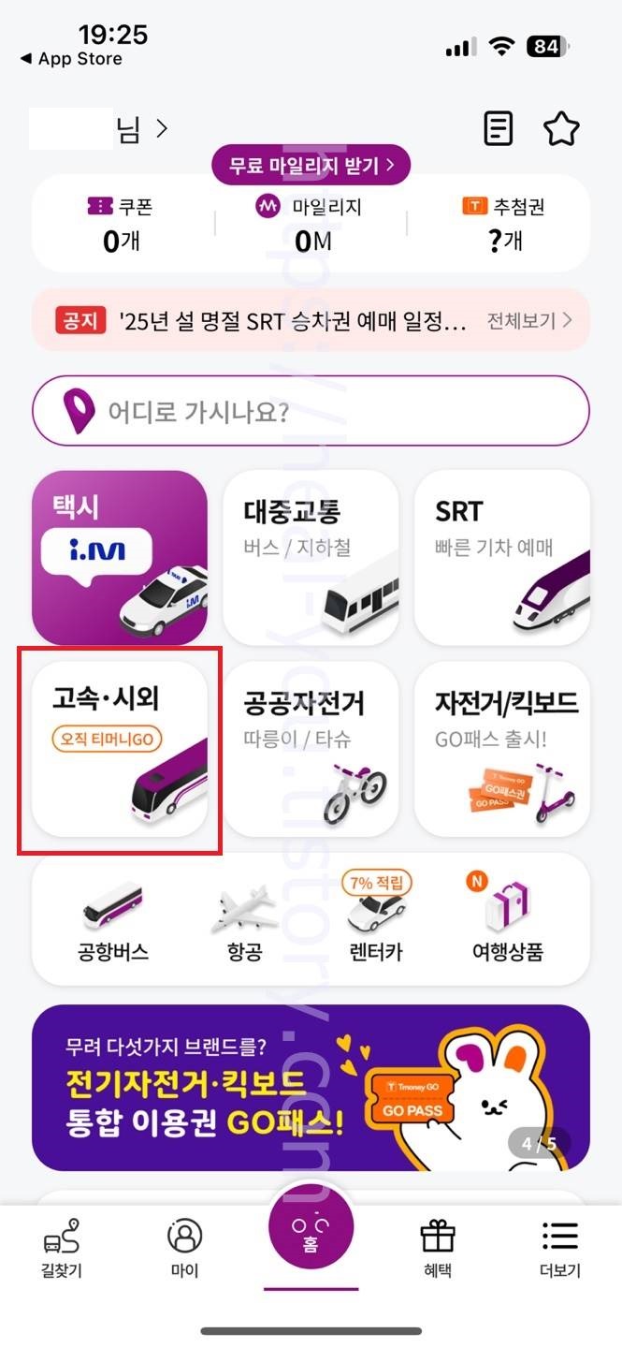
Task: Open the receipt list icon at top
Action: (499, 128)
